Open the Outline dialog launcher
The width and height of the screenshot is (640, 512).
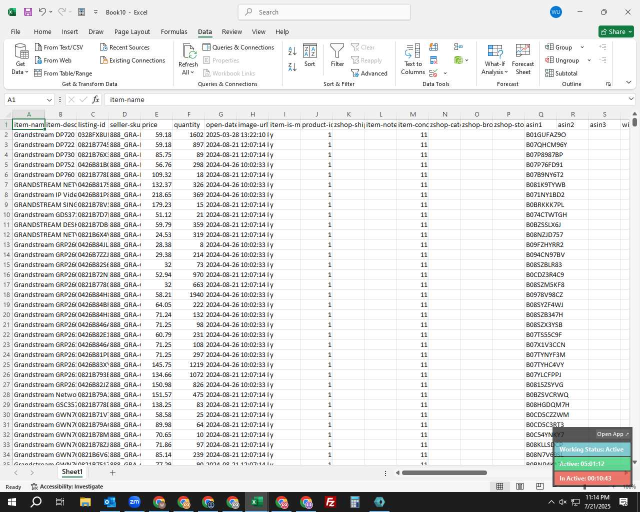[x=608, y=84]
